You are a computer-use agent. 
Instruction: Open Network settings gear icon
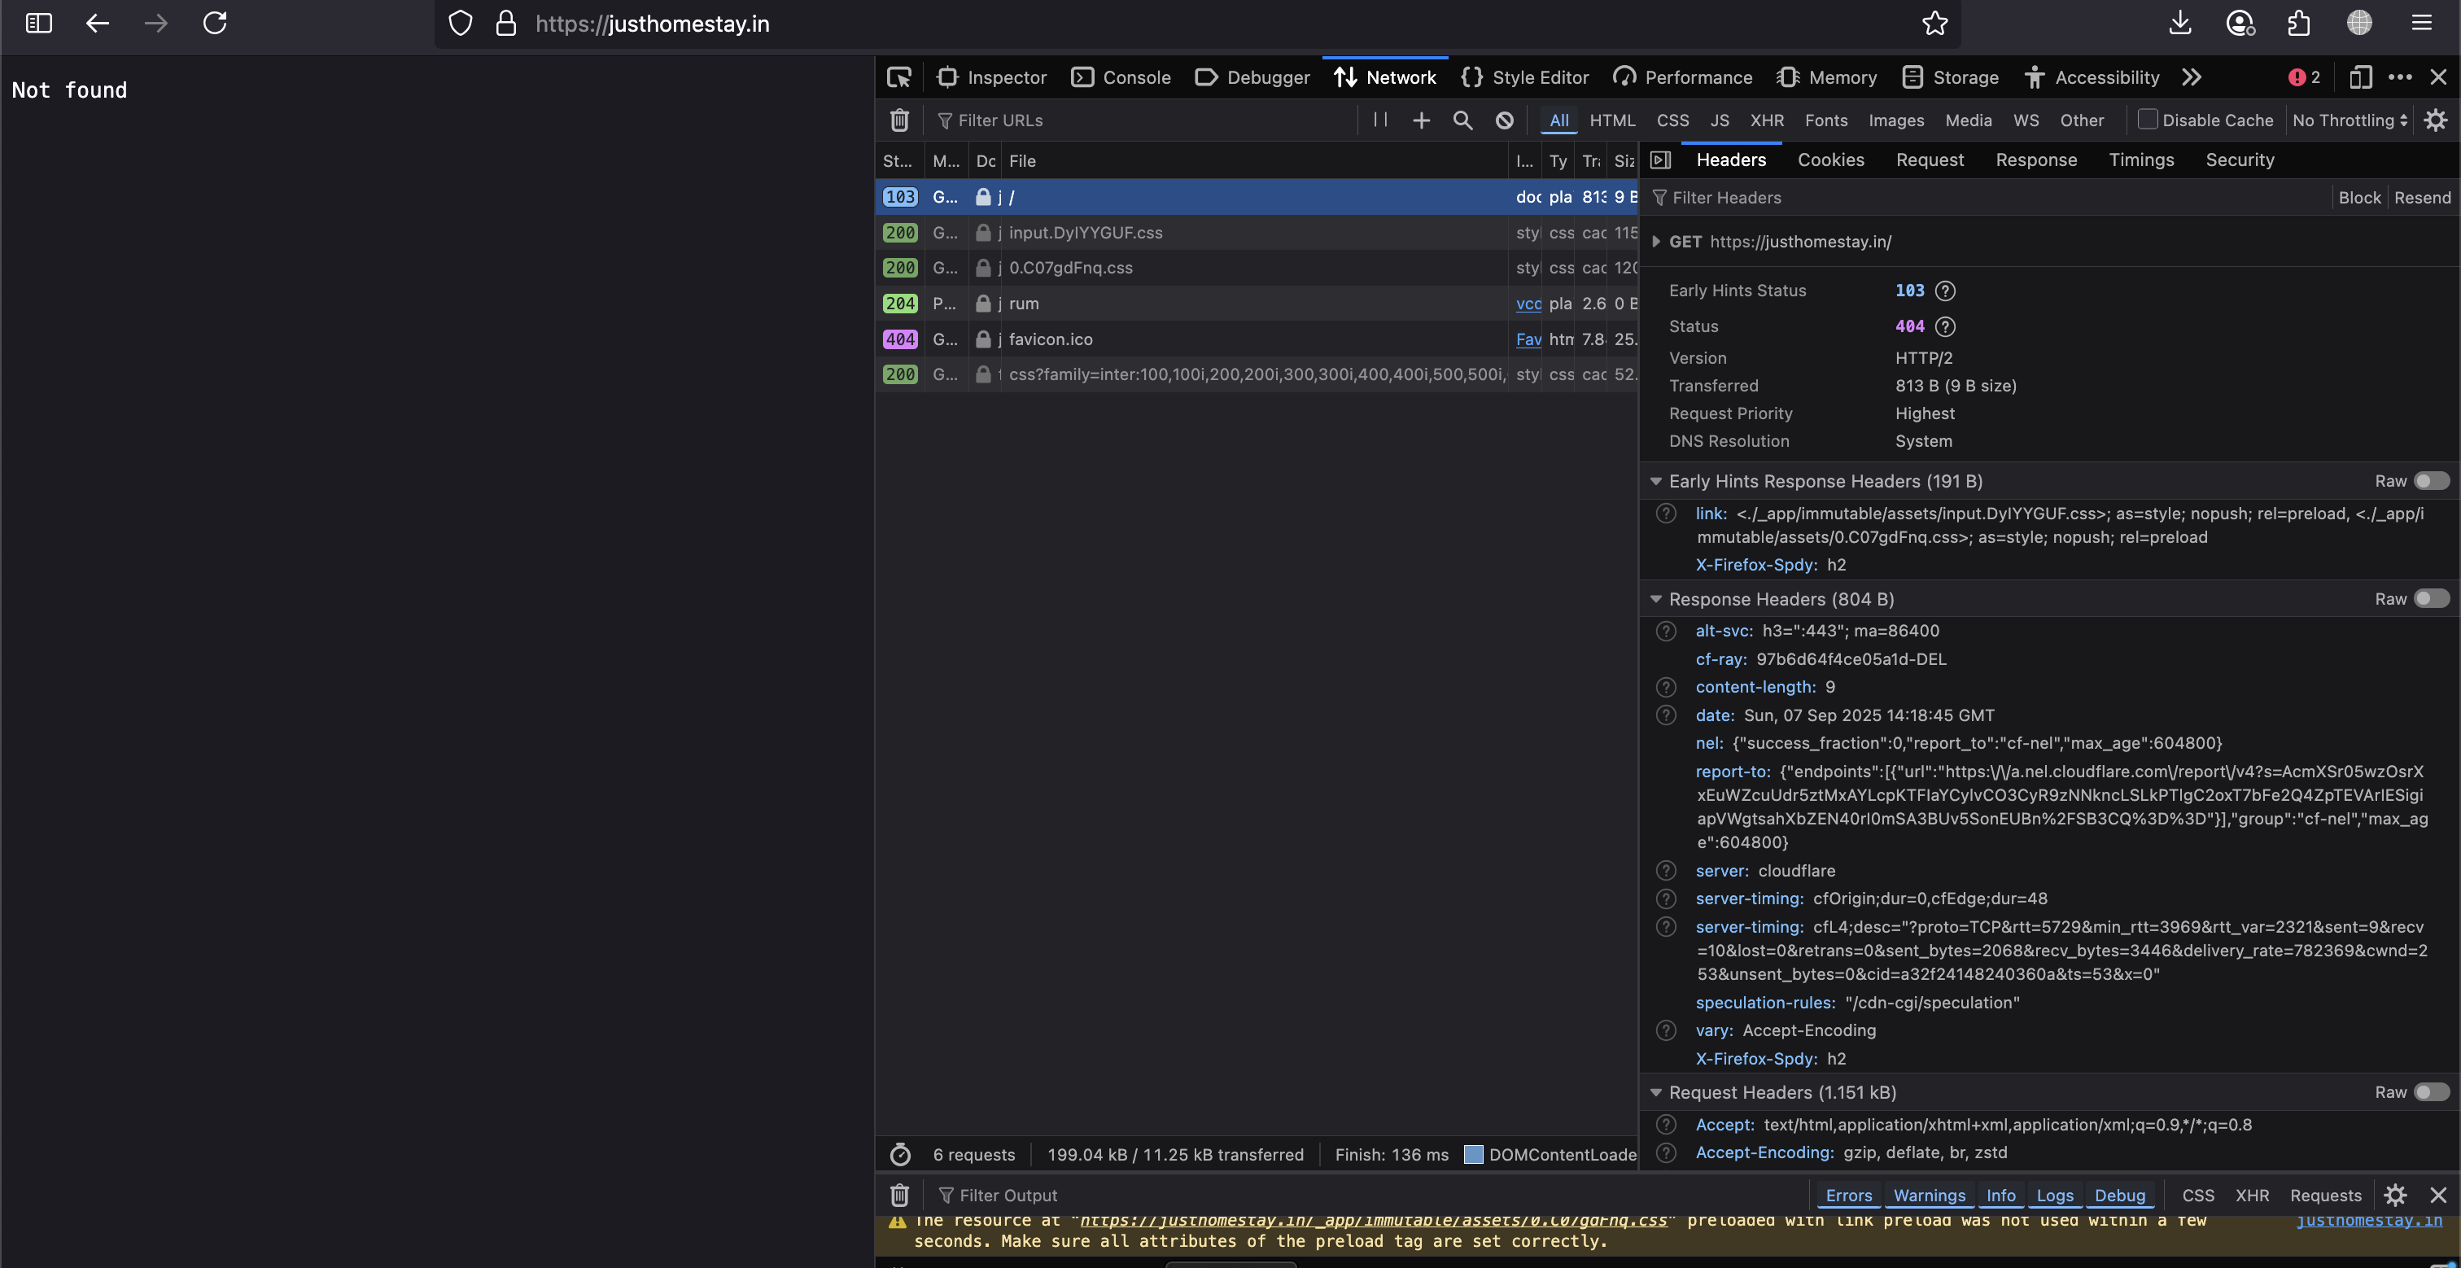[x=2435, y=120]
